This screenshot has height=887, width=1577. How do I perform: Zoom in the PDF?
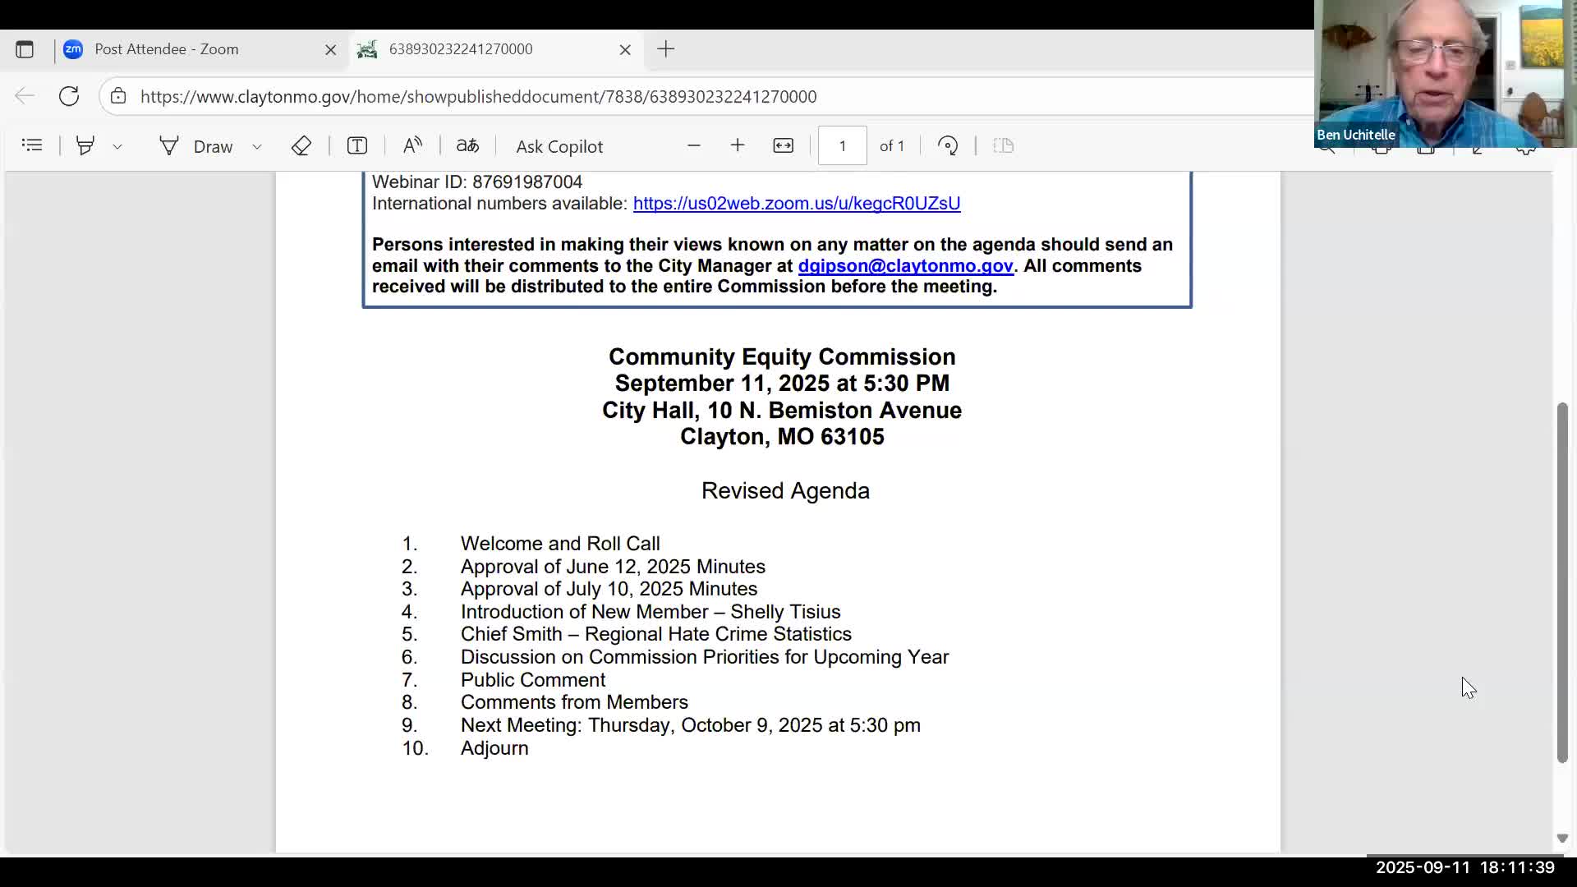click(x=738, y=145)
